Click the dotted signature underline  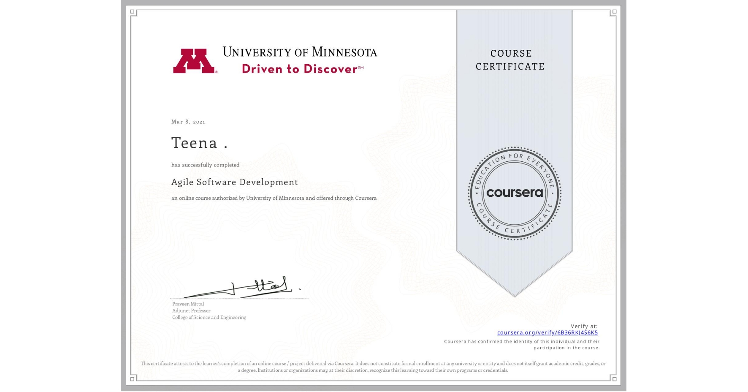tap(239, 298)
